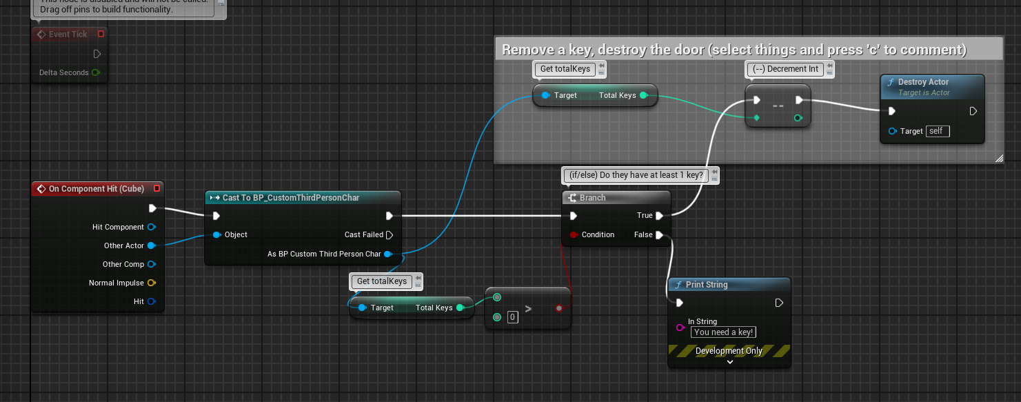Click the Other Comp output pin

click(151, 264)
